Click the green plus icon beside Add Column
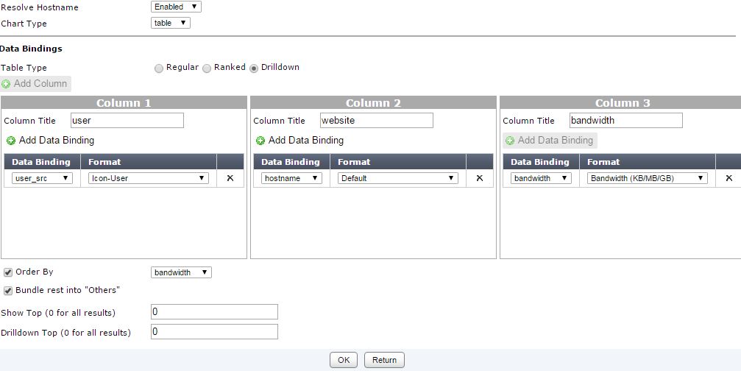The image size is (741, 371). [x=7, y=84]
